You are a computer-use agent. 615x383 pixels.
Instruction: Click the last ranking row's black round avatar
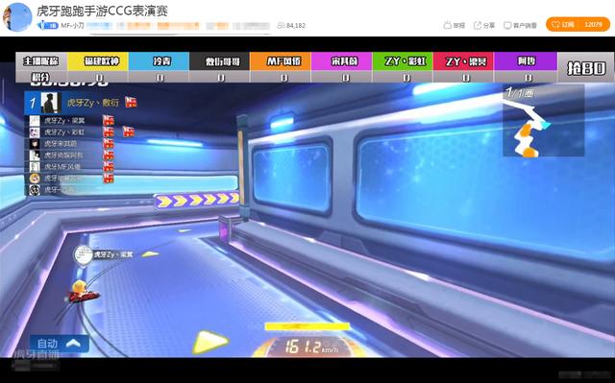(x=35, y=190)
